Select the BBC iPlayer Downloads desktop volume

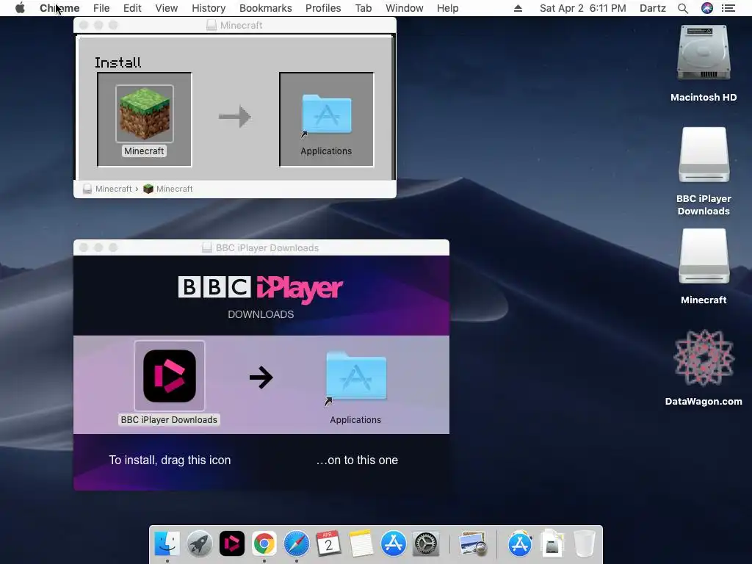704,154
